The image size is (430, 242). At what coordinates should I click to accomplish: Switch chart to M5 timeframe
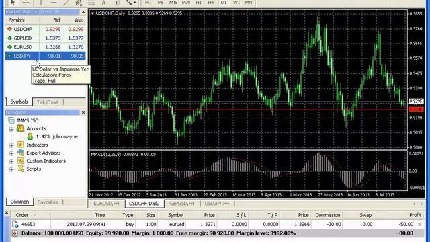click(161, 3)
